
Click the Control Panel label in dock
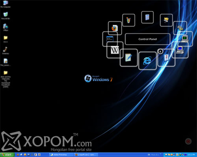148,39
